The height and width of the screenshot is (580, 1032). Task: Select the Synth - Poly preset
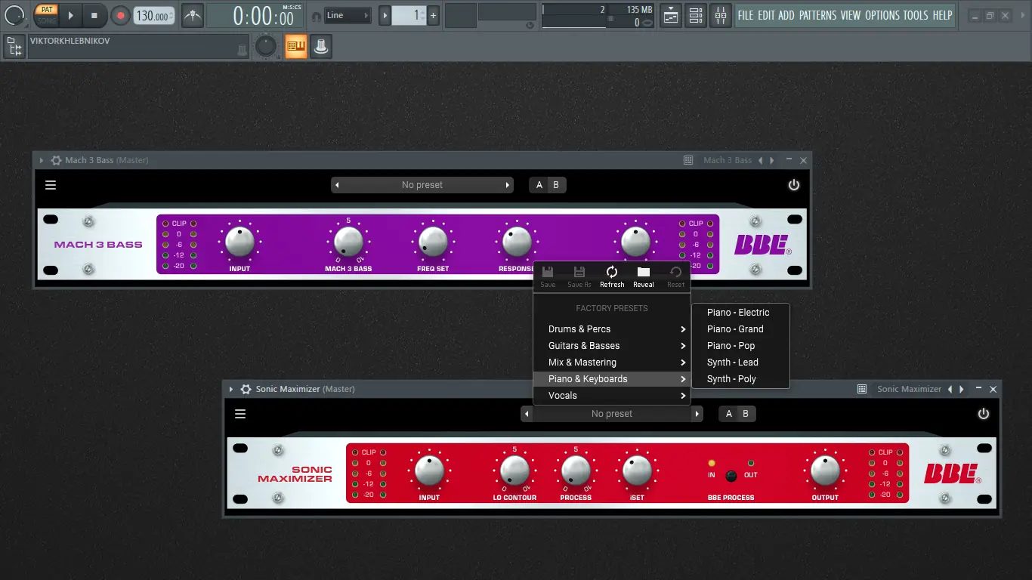click(x=740, y=379)
